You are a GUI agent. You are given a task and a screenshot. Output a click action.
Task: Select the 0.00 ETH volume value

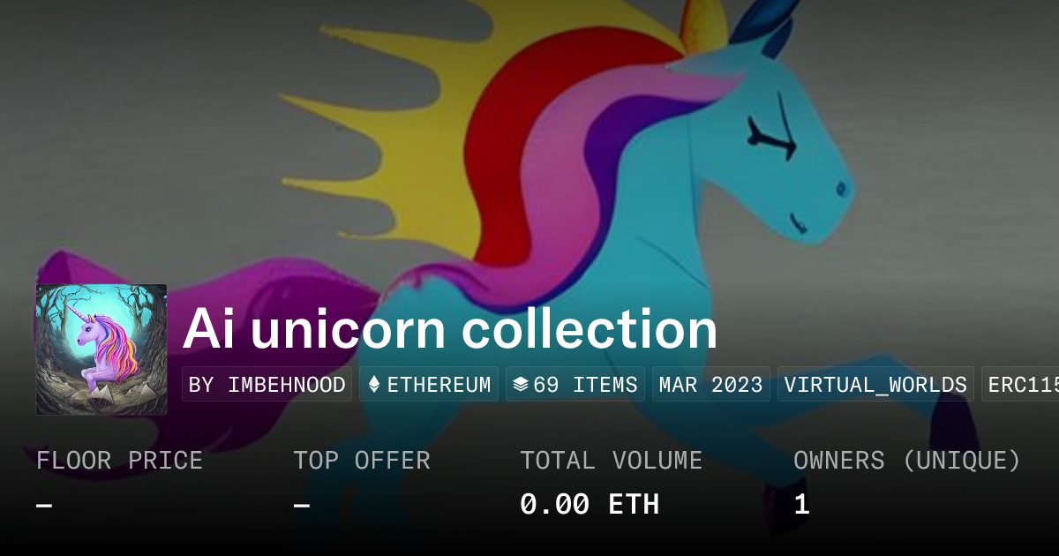(x=590, y=505)
